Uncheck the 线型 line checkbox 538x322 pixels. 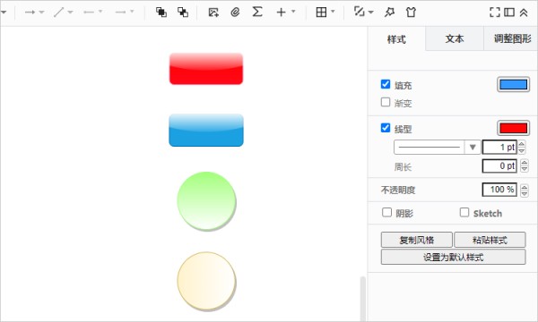pos(386,128)
